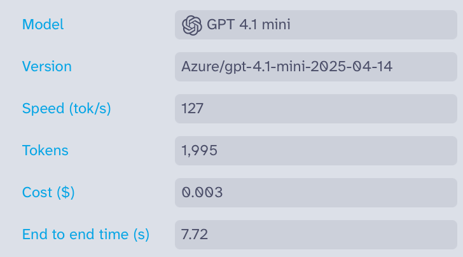Click the Tokens label
The width and height of the screenshot is (463, 257).
pyautogui.click(x=45, y=151)
